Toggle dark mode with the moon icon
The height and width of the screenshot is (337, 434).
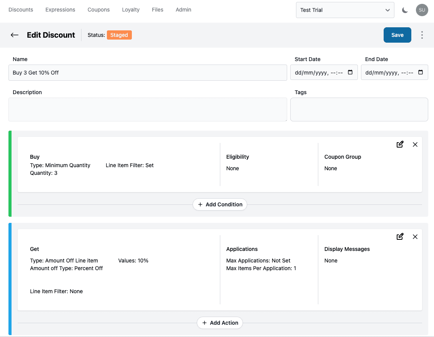405,10
